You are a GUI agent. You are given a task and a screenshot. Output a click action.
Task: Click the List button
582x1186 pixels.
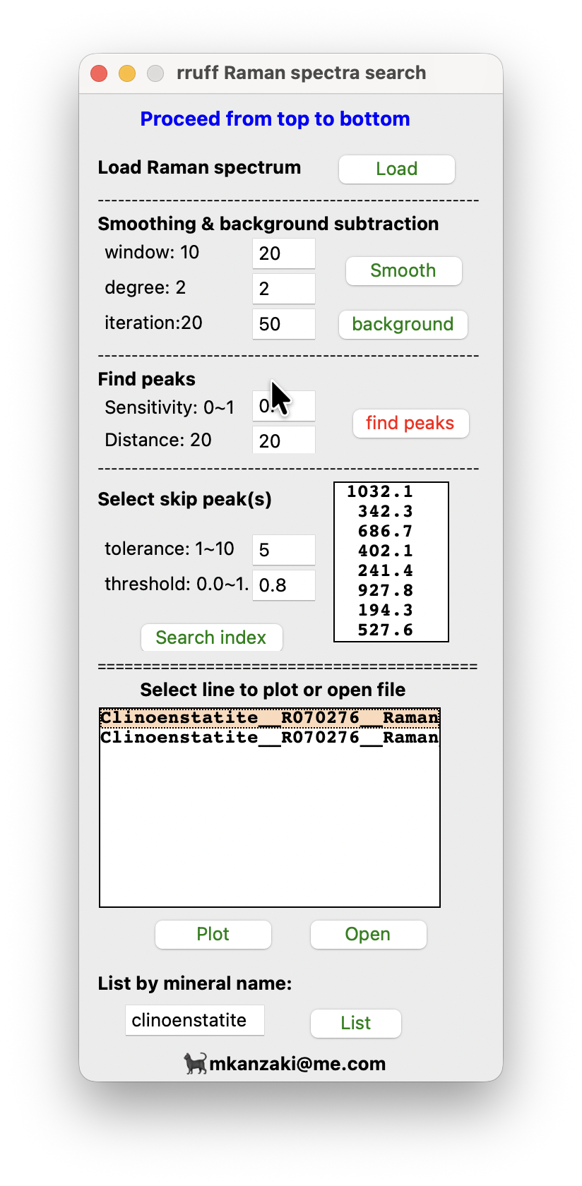355,1023
